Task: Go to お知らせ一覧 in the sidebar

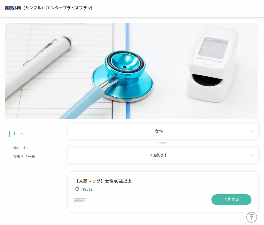Action: (24, 157)
